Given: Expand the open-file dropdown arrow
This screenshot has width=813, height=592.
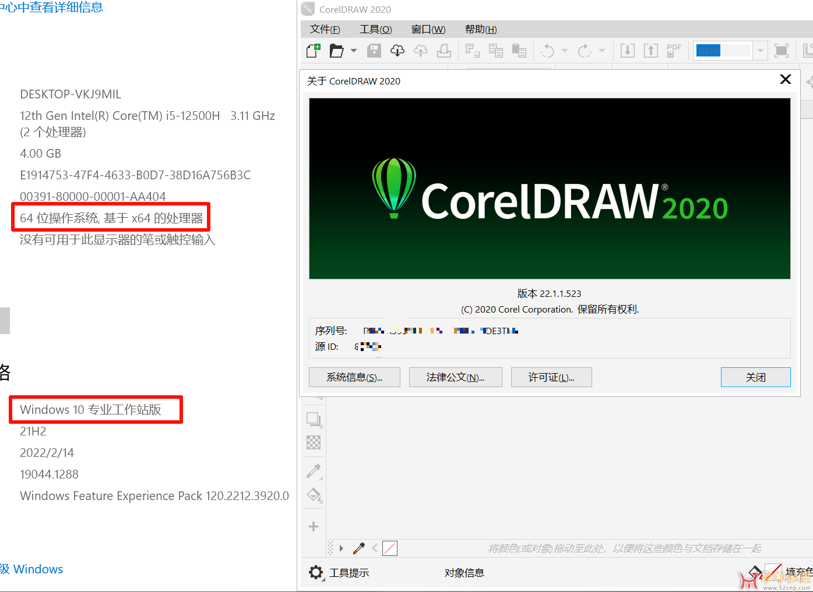Looking at the screenshot, I should (354, 51).
